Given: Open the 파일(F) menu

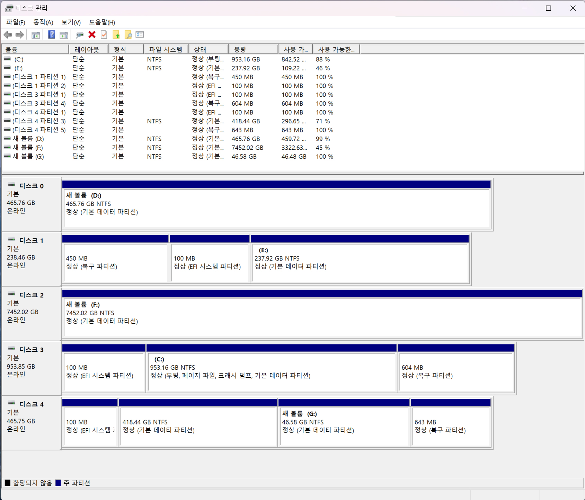Looking at the screenshot, I should pyautogui.click(x=16, y=22).
